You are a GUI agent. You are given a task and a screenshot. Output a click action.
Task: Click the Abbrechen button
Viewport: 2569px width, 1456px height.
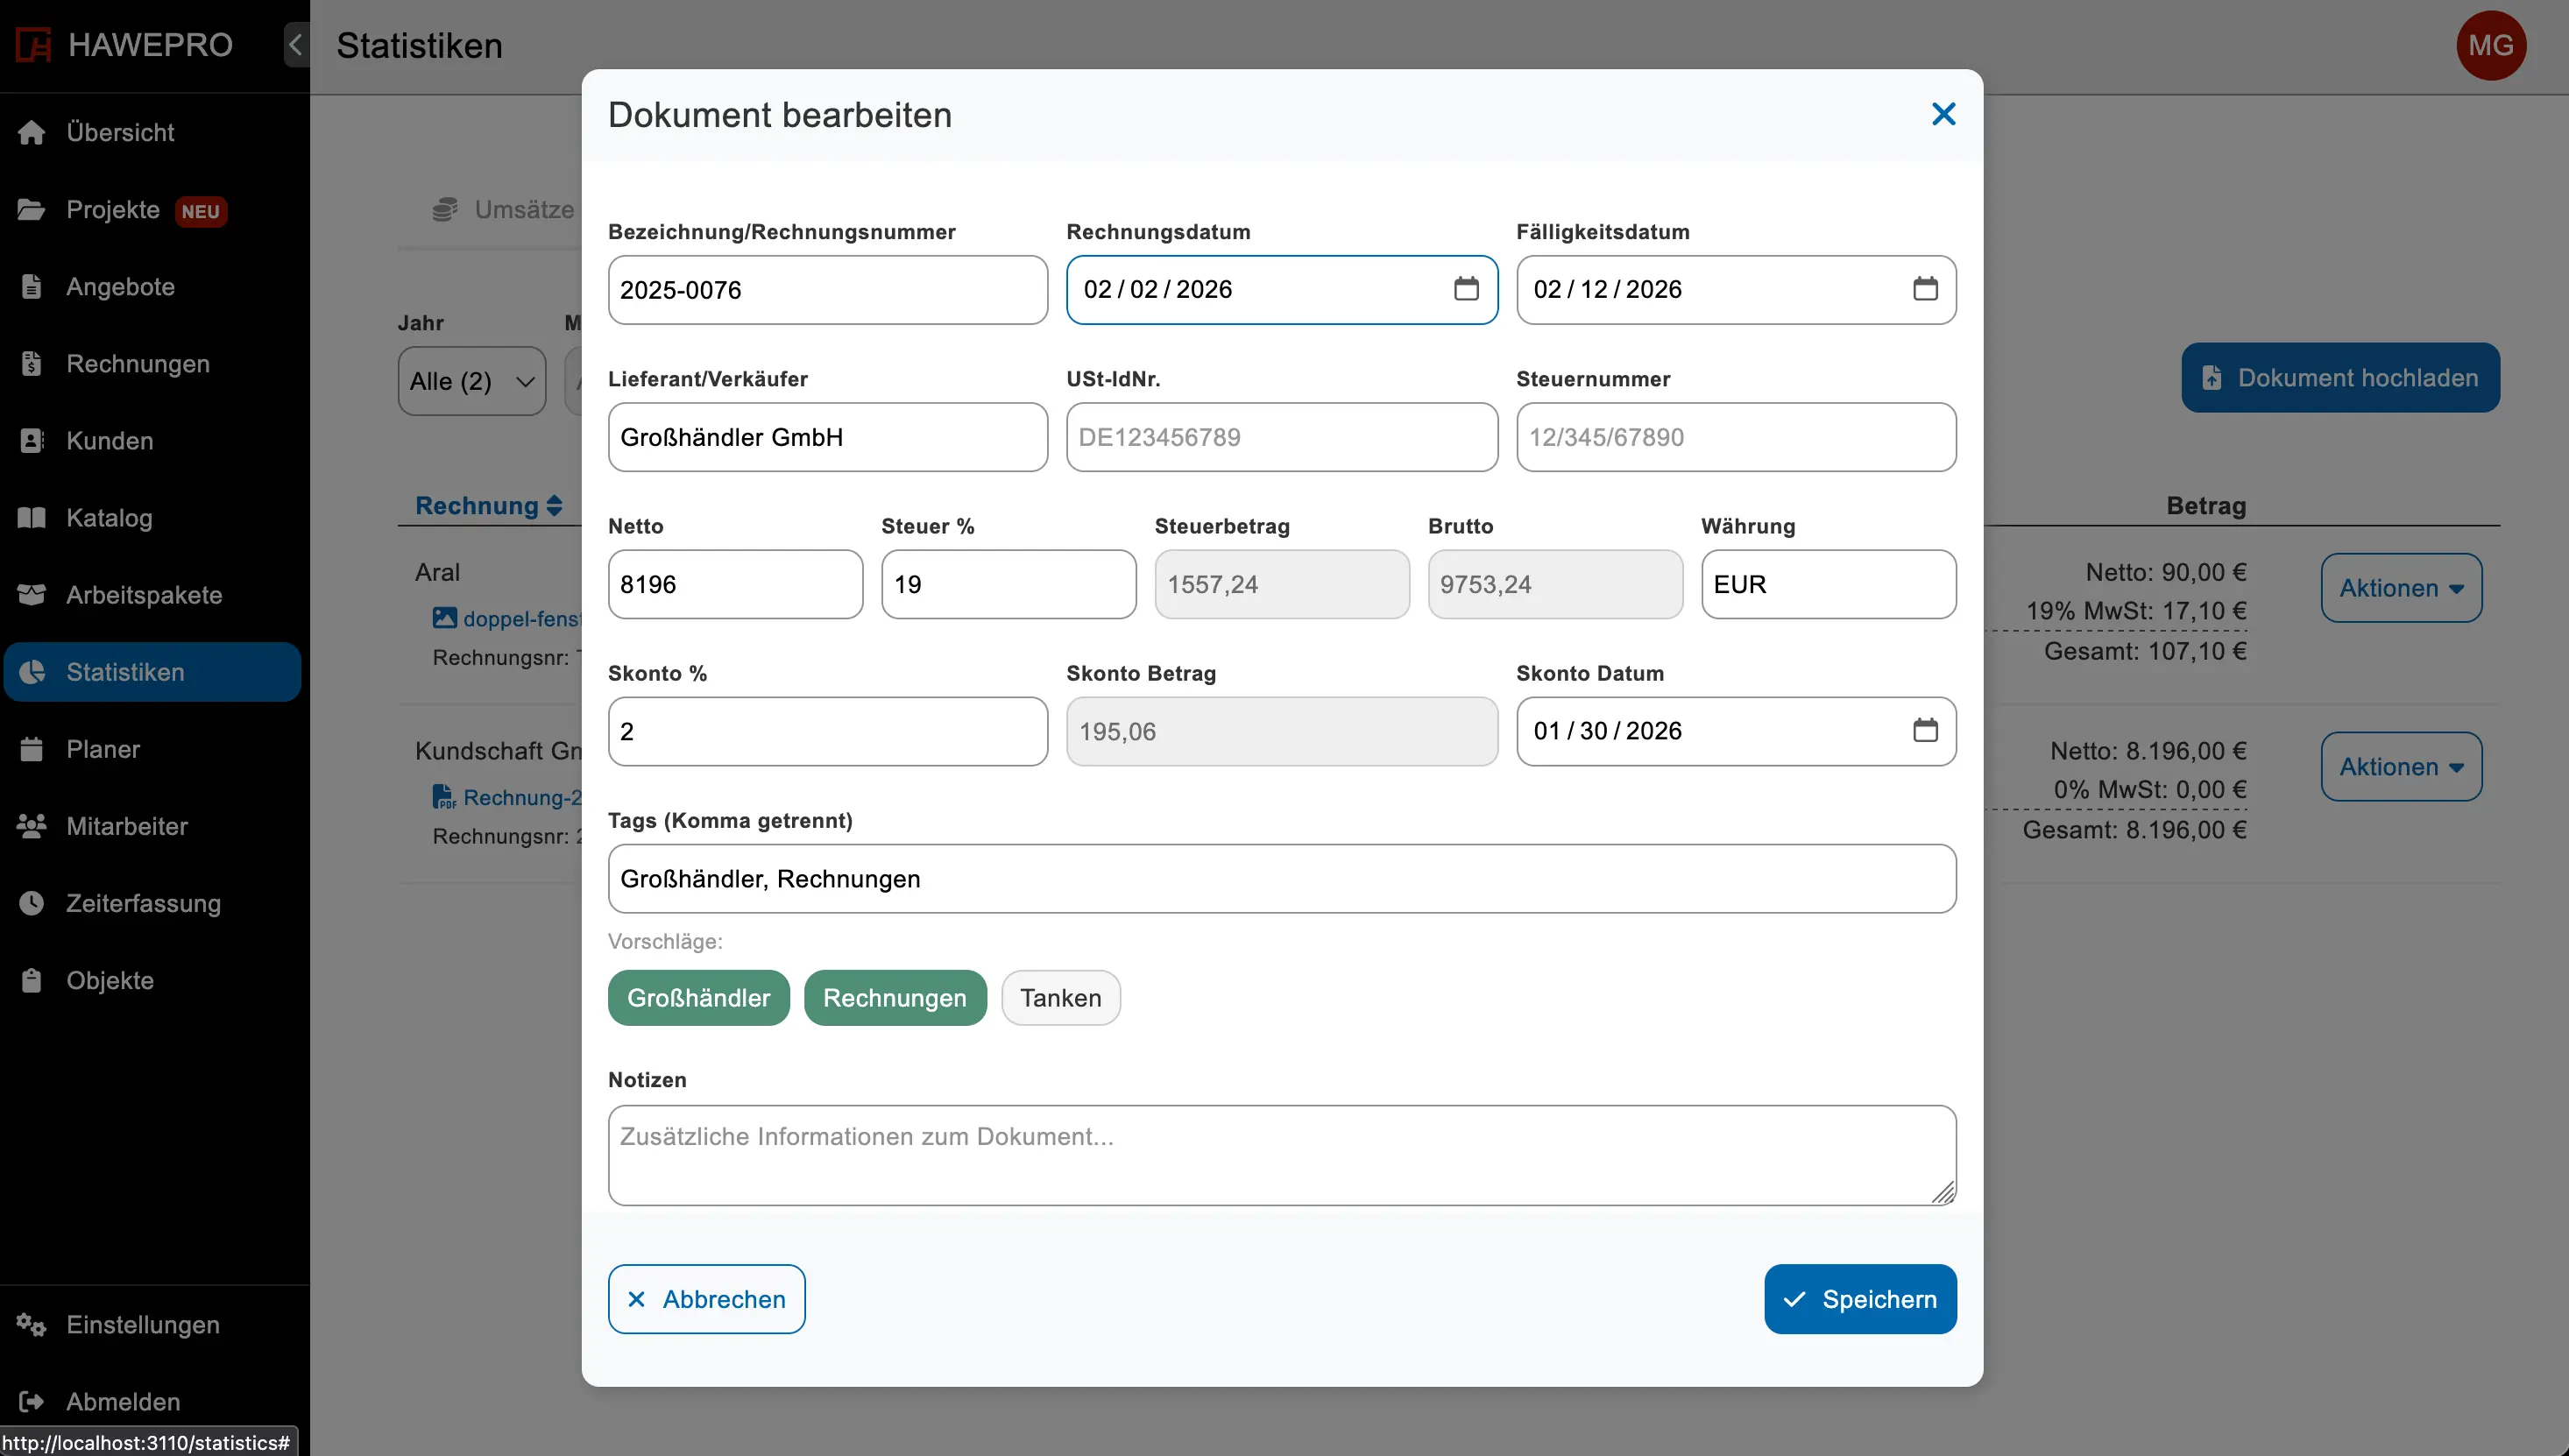coord(706,1299)
